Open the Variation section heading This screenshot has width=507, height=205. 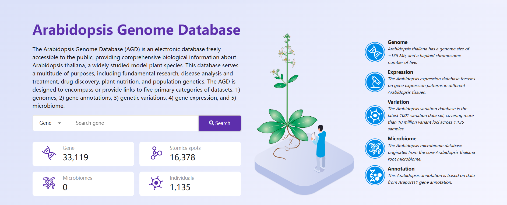click(x=398, y=102)
